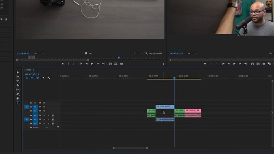Click Drag Video Only icon in Source
This screenshot has height=154, width=274.
pos(86,53)
